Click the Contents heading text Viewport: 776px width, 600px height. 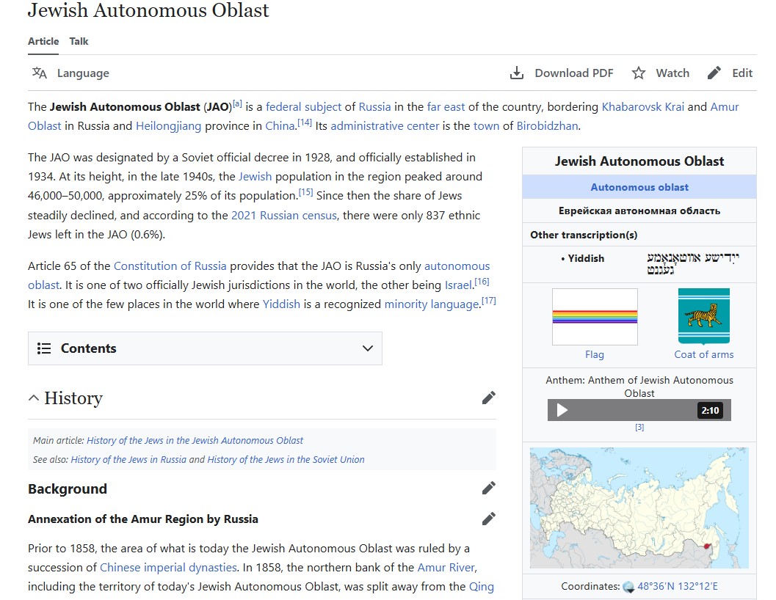(89, 348)
